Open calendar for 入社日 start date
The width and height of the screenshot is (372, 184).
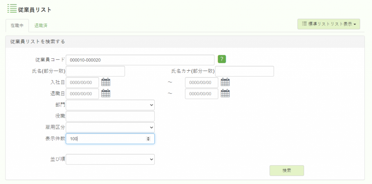pos(106,82)
